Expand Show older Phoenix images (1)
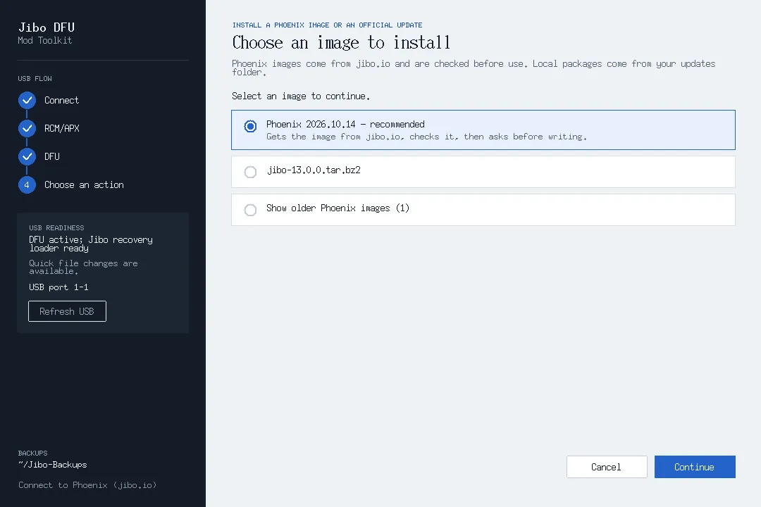 pos(483,210)
